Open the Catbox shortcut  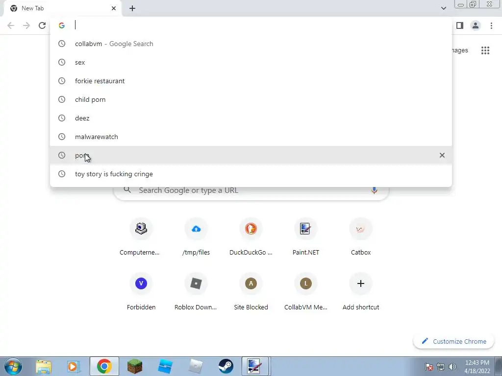click(x=361, y=237)
